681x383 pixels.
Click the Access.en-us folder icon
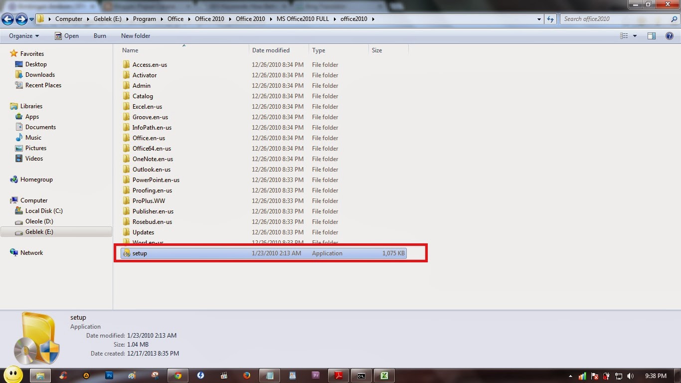coord(127,65)
